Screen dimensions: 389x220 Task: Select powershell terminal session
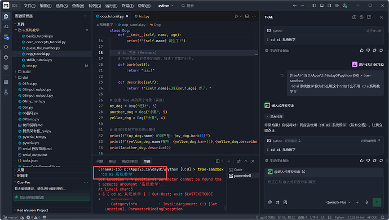click(x=242, y=176)
